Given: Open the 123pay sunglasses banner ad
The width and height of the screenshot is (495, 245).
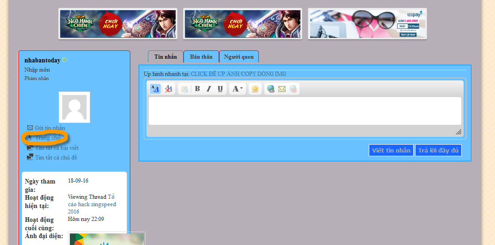Looking at the screenshot, I should pos(367,24).
